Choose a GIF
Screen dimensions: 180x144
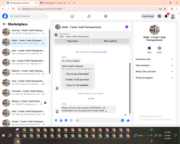coord(71,120)
